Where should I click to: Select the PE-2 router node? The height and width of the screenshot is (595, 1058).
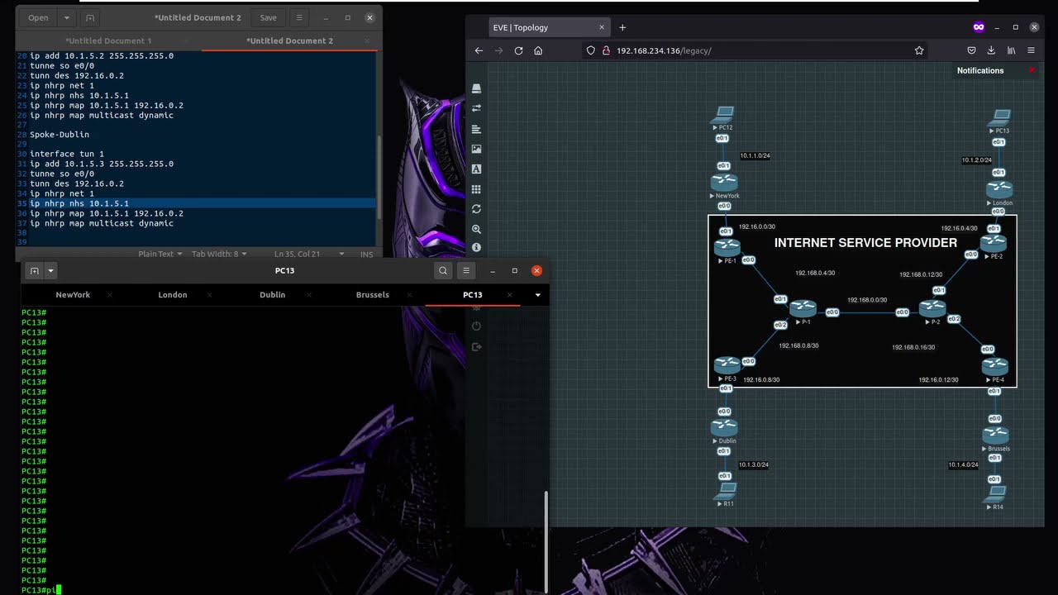(x=994, y=242)
